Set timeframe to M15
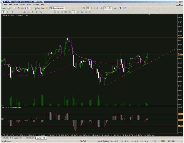 click(66, 12)
